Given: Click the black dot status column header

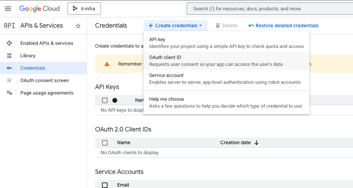Looking at the screenshot, I should click(115, 100).
